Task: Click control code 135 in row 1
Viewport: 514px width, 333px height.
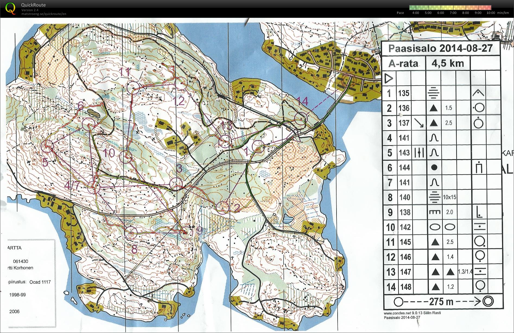Action: [x=404, y=93]
